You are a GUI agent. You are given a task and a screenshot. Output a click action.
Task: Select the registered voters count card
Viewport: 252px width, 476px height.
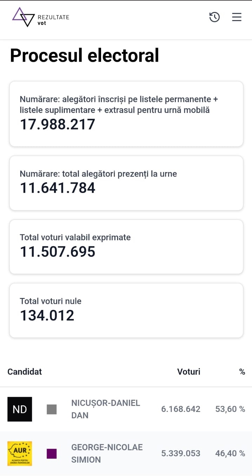pyautogui.click(x=126, y=114)
